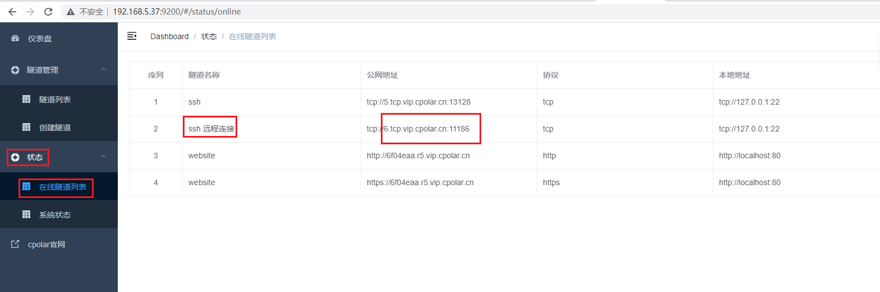Click address tcp://6.tcp.vip.cpolar.cn:11186

(418, 129)
